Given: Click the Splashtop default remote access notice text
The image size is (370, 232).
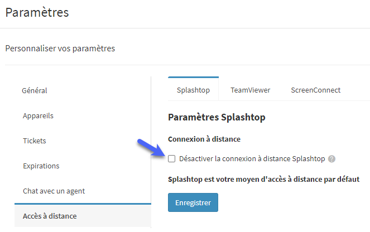Looking at the screenshot, I should pyautogui.click(x=263, y=180).
